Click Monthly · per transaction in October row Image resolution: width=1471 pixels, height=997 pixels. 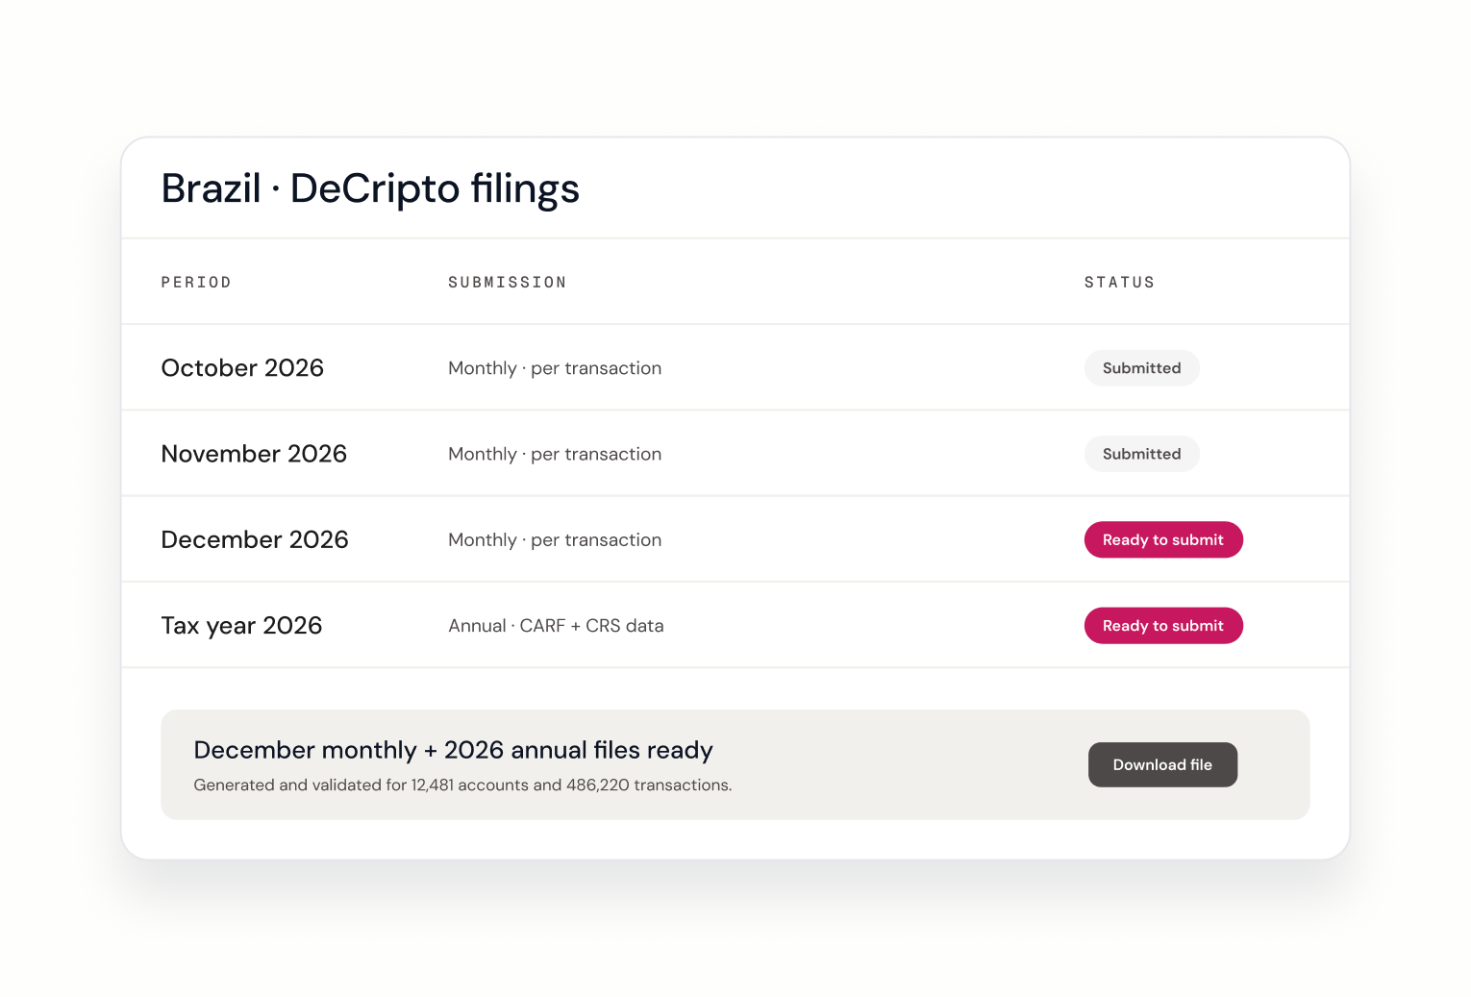pos(555,368)
